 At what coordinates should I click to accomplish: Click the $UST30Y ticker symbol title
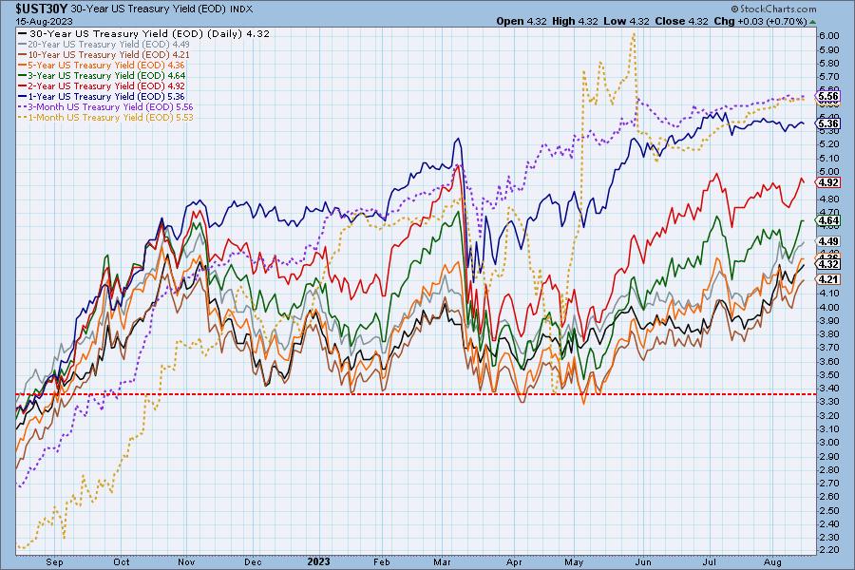coord(42,9)
